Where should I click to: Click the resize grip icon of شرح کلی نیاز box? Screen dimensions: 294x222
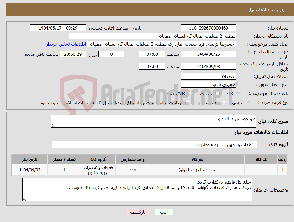tap(54, 126)
